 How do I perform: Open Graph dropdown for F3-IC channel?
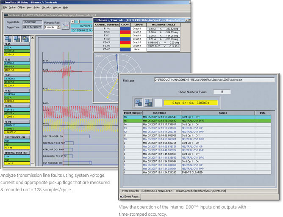point(138,36)
